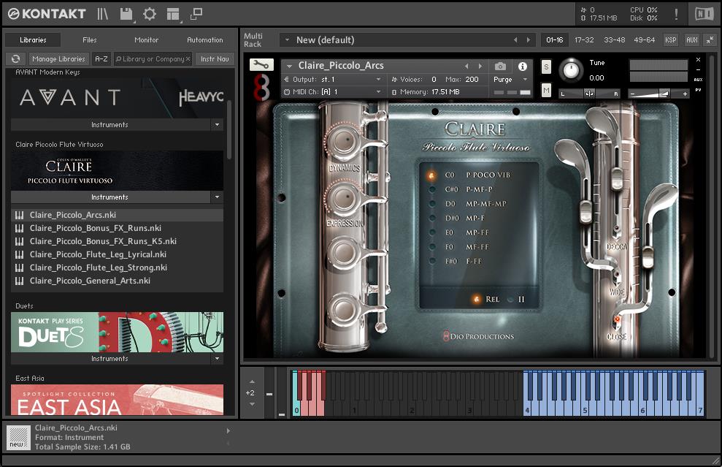The width and height of the screenshot is (722, 467).
Task: Open the MIDI channel dropdown
Action: pos(378,92)
